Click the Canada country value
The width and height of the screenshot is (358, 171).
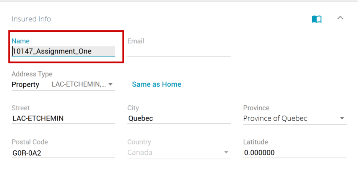click(140, 153)
